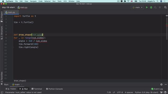Select the main tab in Run panel
Screen dimensions: 168x94
tap(16, 85)
